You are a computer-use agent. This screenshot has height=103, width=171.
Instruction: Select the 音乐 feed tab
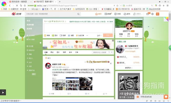coord(71,52)
